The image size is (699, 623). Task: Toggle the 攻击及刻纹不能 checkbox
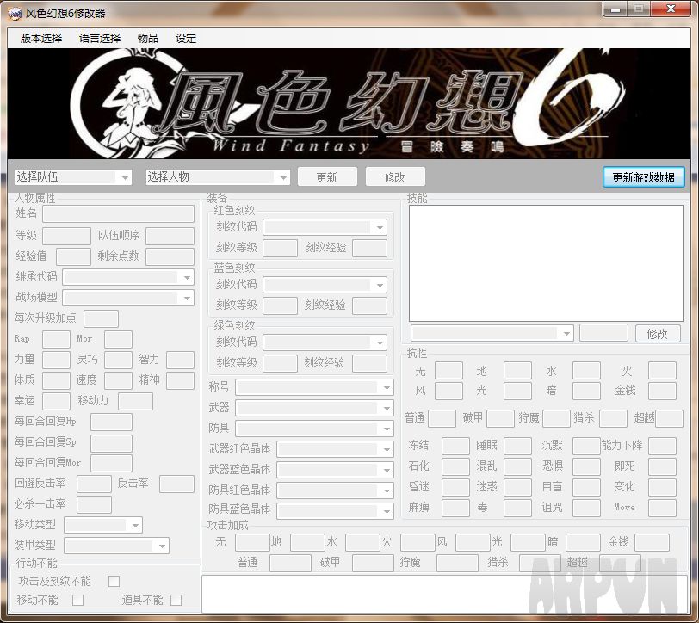(114, 581)
